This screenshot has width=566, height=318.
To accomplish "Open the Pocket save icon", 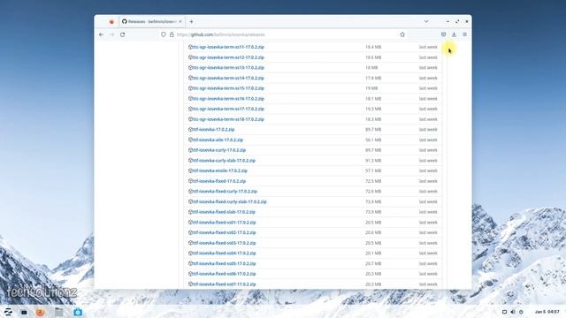I will click(x=443, y=34).
